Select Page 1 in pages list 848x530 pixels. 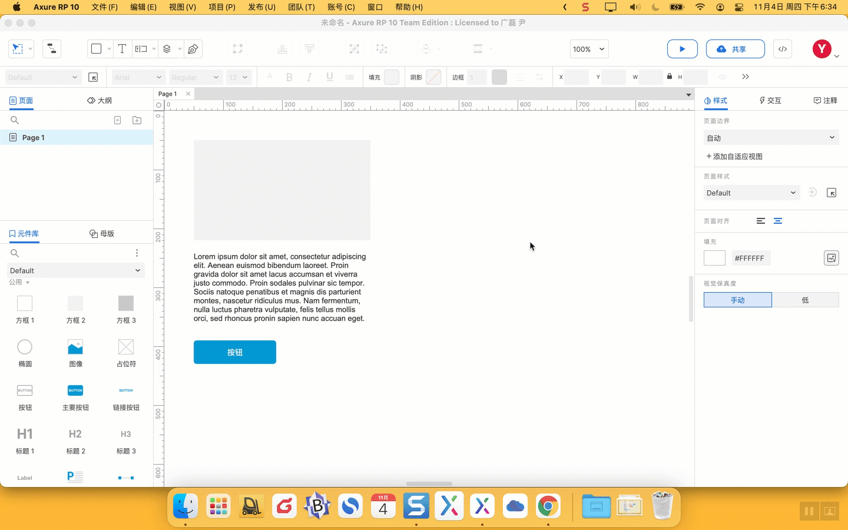77,137
